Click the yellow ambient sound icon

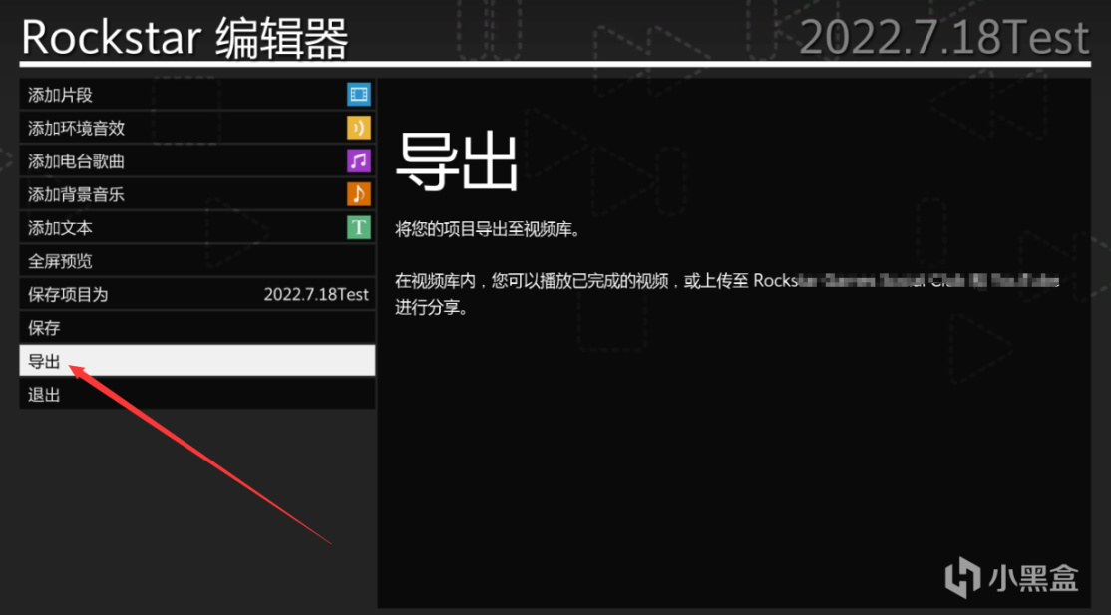tap(358, 128)
